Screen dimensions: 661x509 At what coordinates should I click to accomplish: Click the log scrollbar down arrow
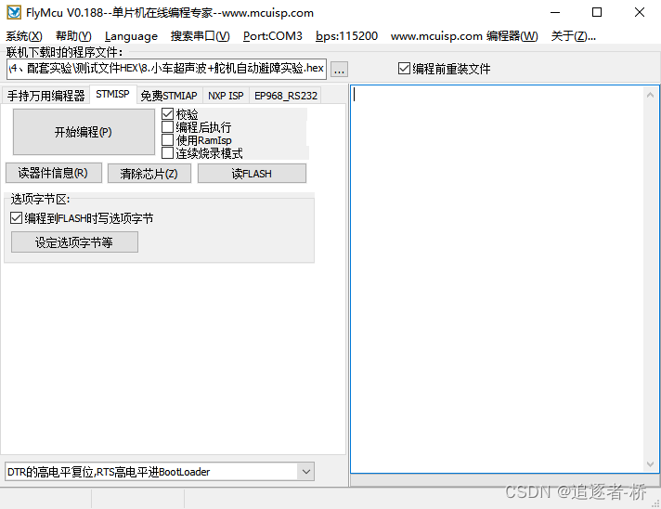(x=650, y=464)
